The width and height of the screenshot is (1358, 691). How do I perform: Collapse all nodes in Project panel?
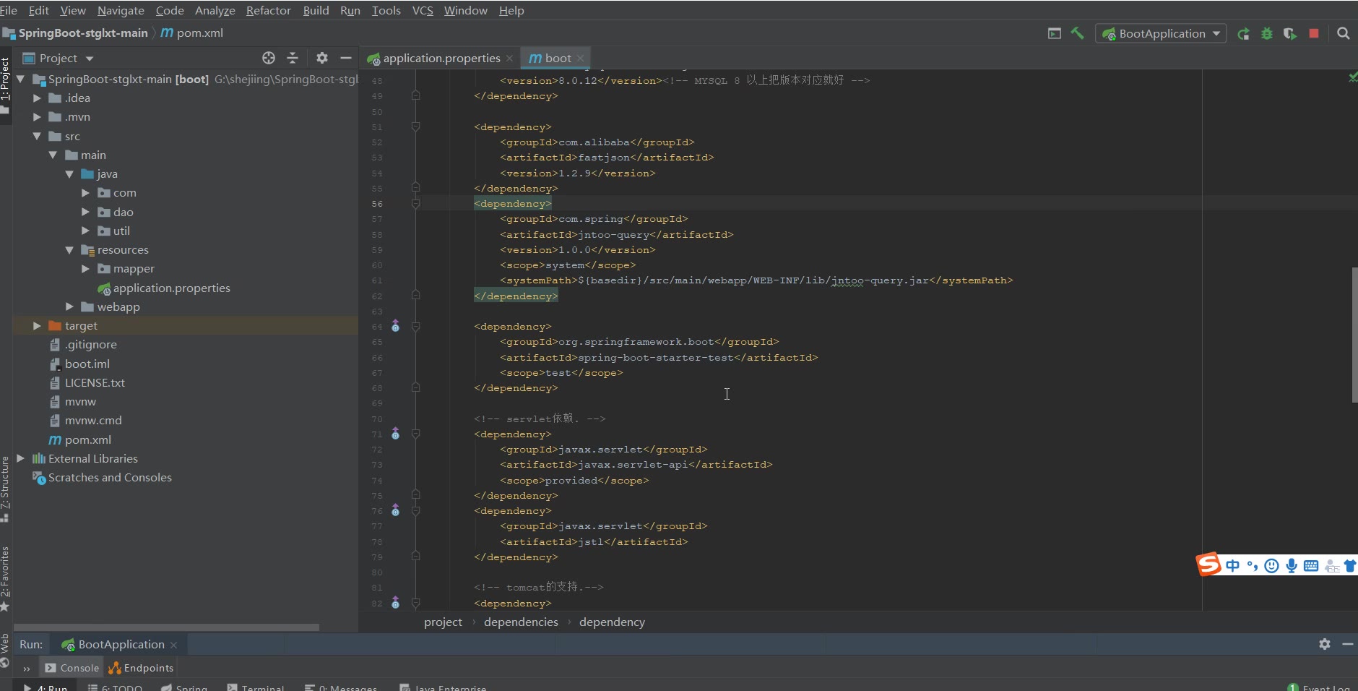tap(293, 58)
